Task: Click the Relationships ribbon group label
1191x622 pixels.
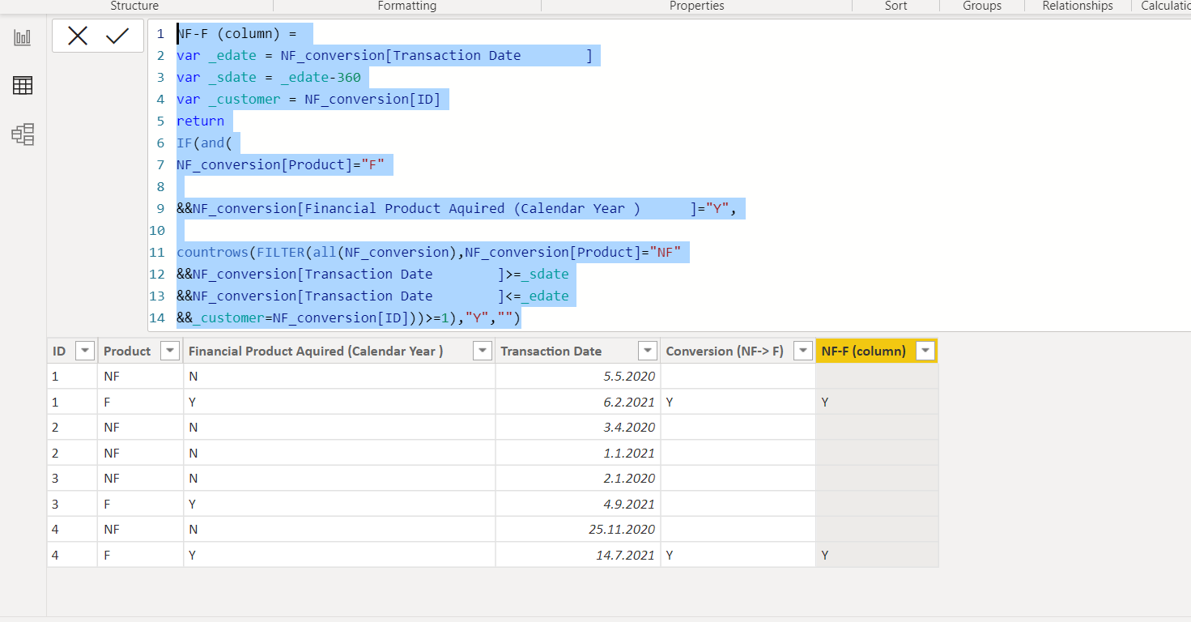Action: tap(1078, 6)
